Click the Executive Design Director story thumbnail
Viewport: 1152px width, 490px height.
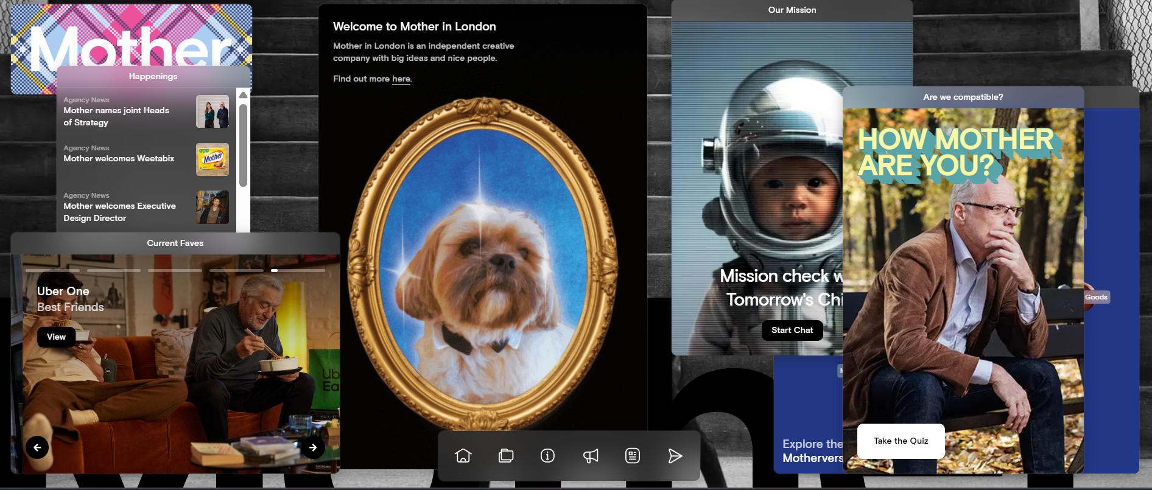point(212,207)
